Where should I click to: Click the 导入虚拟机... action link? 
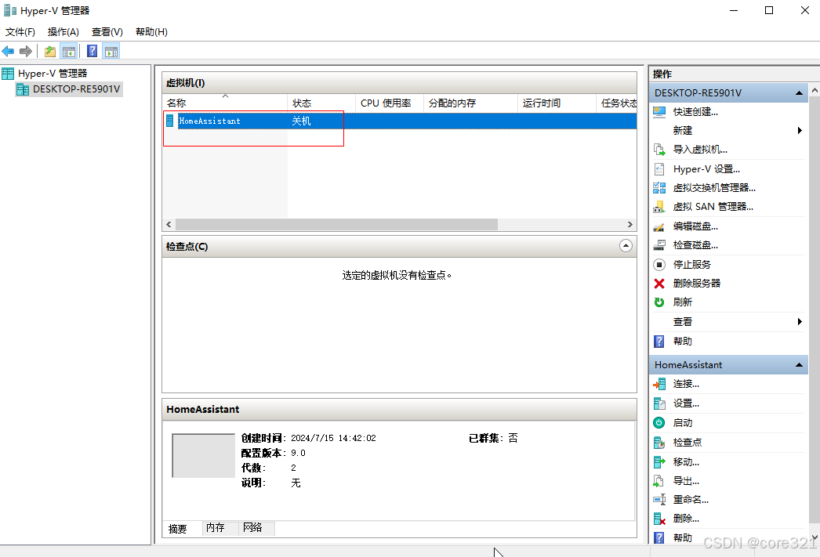pos(700,150)
